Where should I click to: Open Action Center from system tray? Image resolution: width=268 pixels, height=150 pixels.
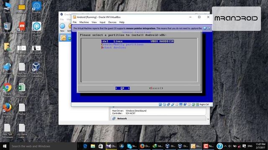(244, 146)
